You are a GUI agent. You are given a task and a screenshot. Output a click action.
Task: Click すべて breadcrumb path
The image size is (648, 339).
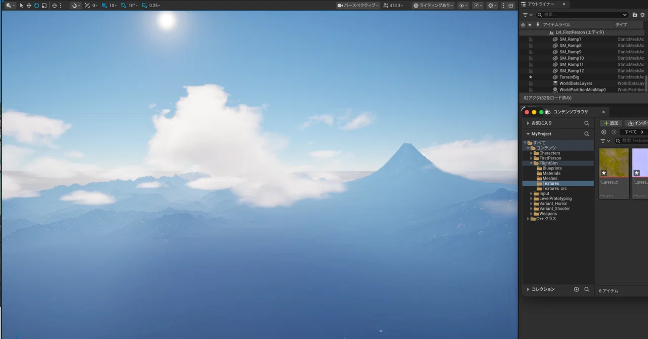[x=630, y=132]
